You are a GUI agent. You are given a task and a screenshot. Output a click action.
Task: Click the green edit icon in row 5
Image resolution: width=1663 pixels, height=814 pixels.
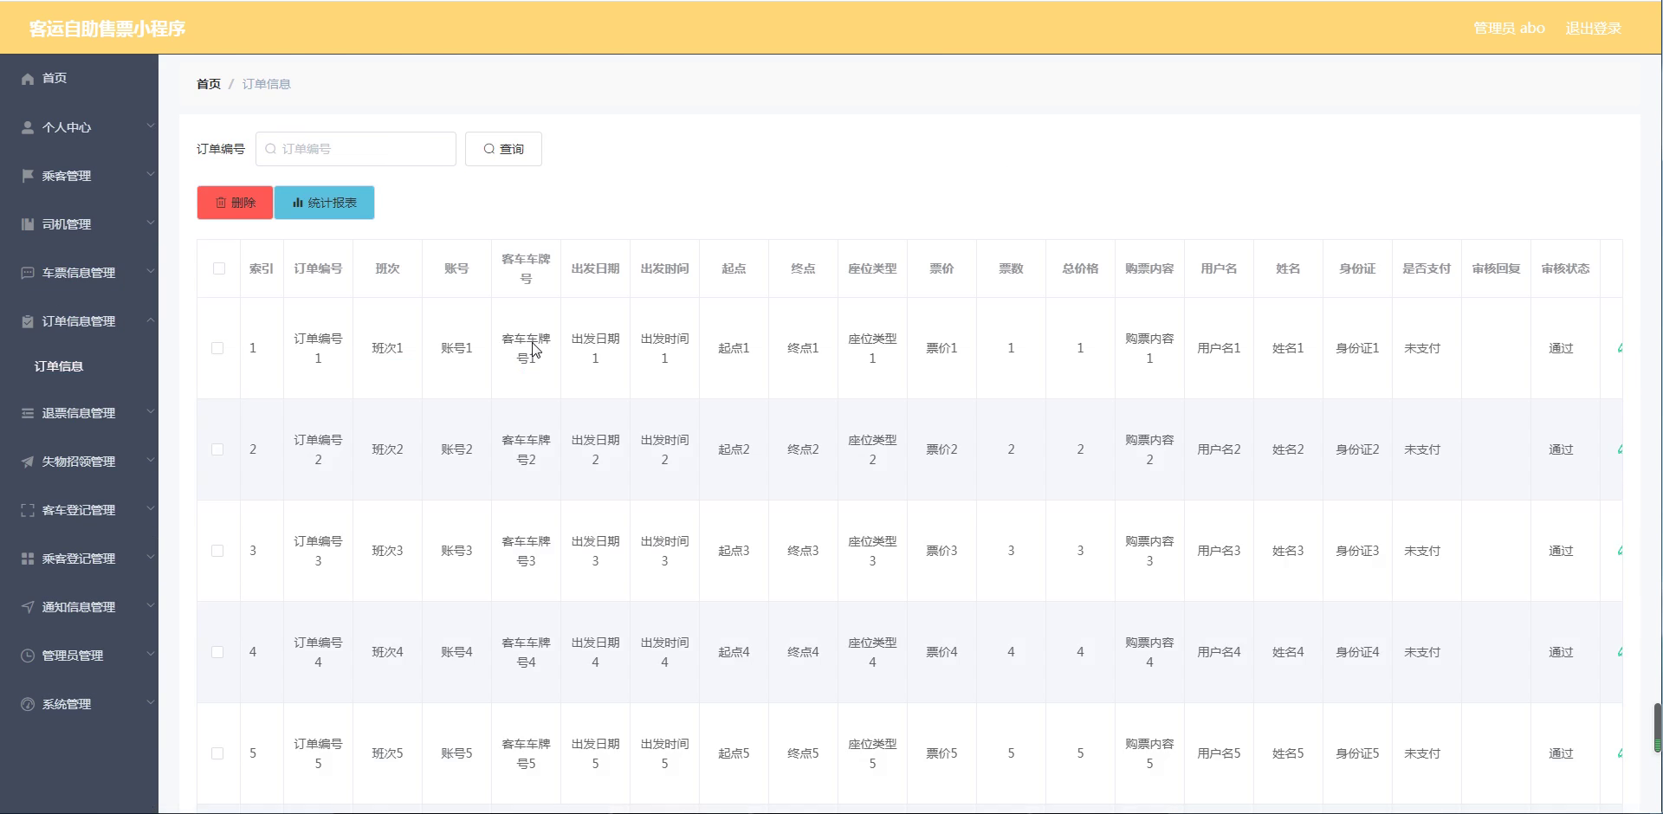[x=1620, y=753]
